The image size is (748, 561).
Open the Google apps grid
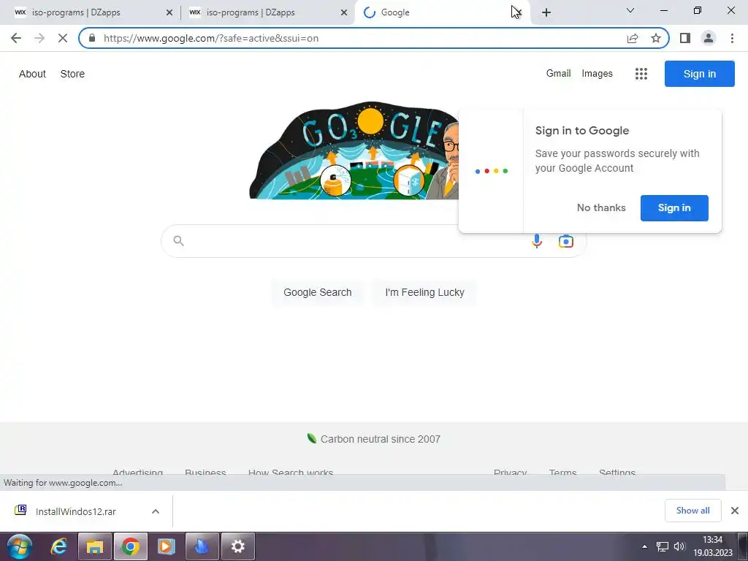(641, 74)
